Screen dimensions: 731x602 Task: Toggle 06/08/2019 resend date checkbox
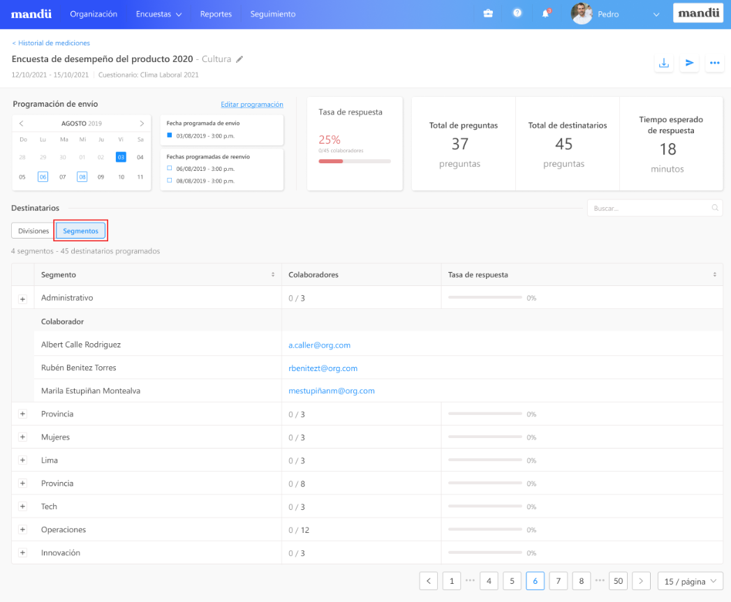[x=169, y=168]
